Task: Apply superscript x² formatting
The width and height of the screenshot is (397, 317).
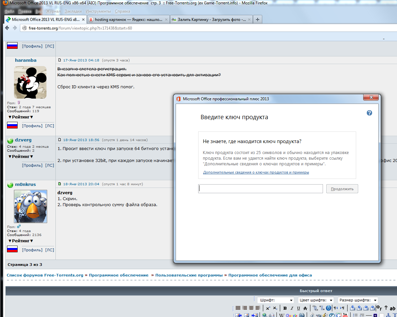Action: coord(268,308)
